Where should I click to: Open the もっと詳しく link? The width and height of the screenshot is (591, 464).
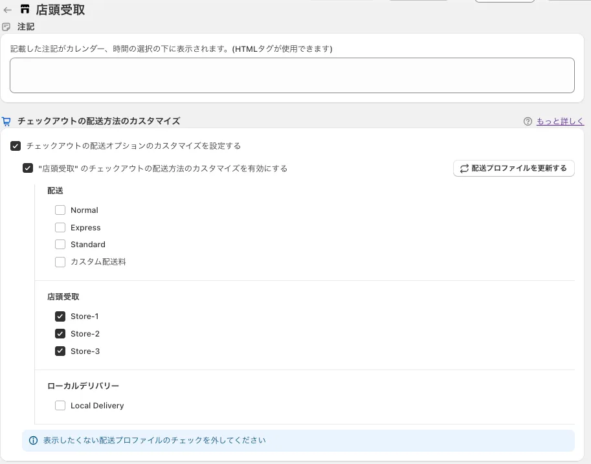(x=560, y=121)
